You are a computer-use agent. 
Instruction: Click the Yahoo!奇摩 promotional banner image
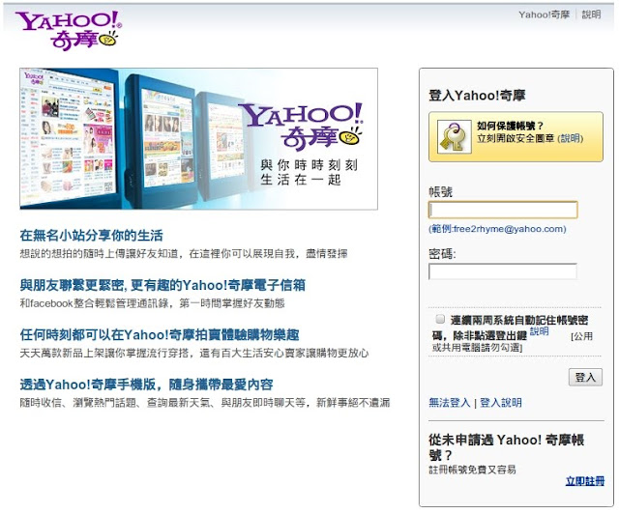(198, 139)
